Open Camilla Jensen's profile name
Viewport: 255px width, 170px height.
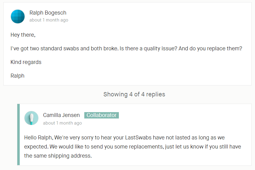click(61, 115)
